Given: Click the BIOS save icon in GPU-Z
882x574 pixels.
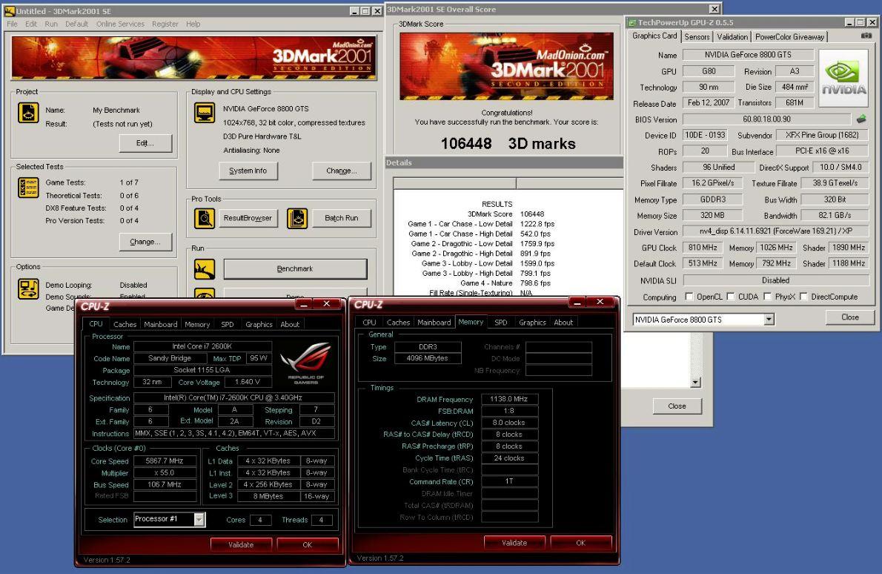Looking at the screenshot, I should (861, 119).
